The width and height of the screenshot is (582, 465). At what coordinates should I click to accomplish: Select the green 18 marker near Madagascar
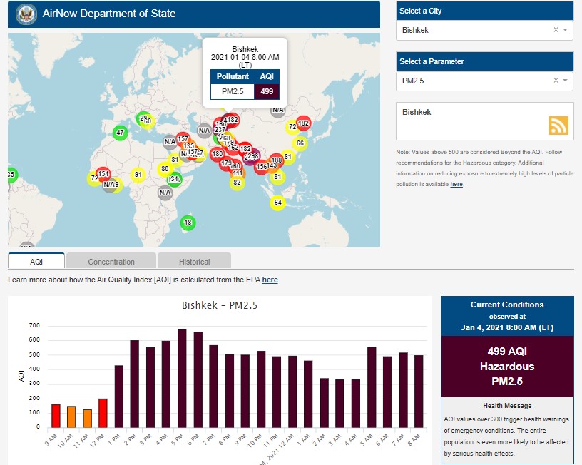click(188, 223)
